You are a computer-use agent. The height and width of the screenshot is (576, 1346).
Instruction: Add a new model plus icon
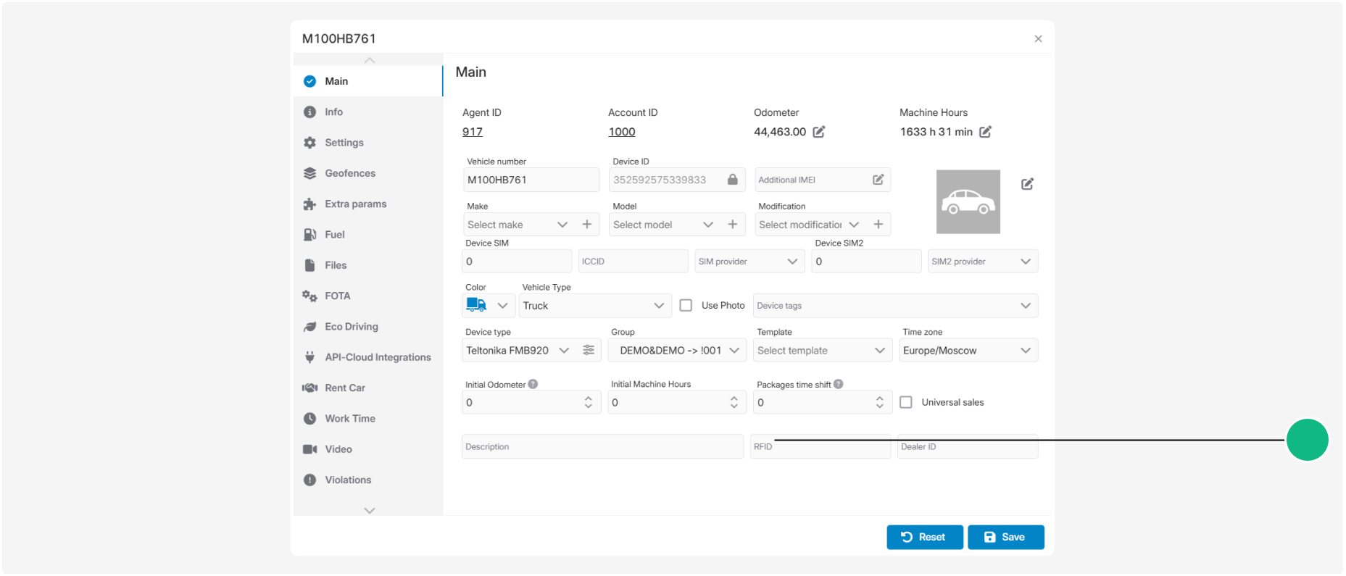click(733, 225)
